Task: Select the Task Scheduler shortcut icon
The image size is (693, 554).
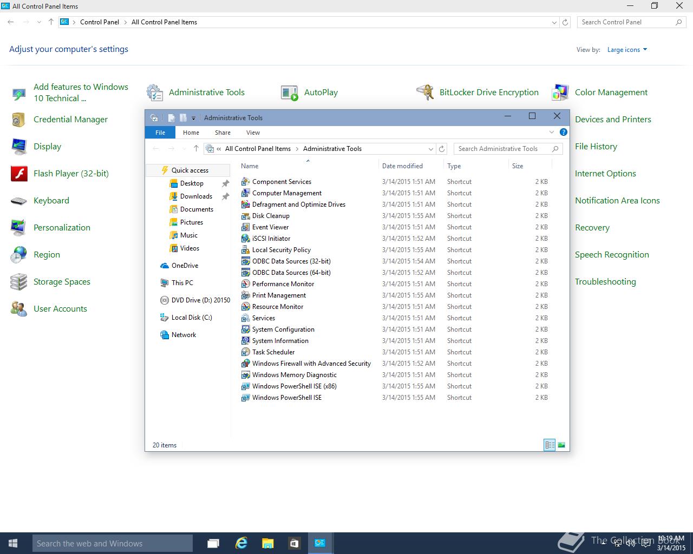Action: [x=245, y=352]
